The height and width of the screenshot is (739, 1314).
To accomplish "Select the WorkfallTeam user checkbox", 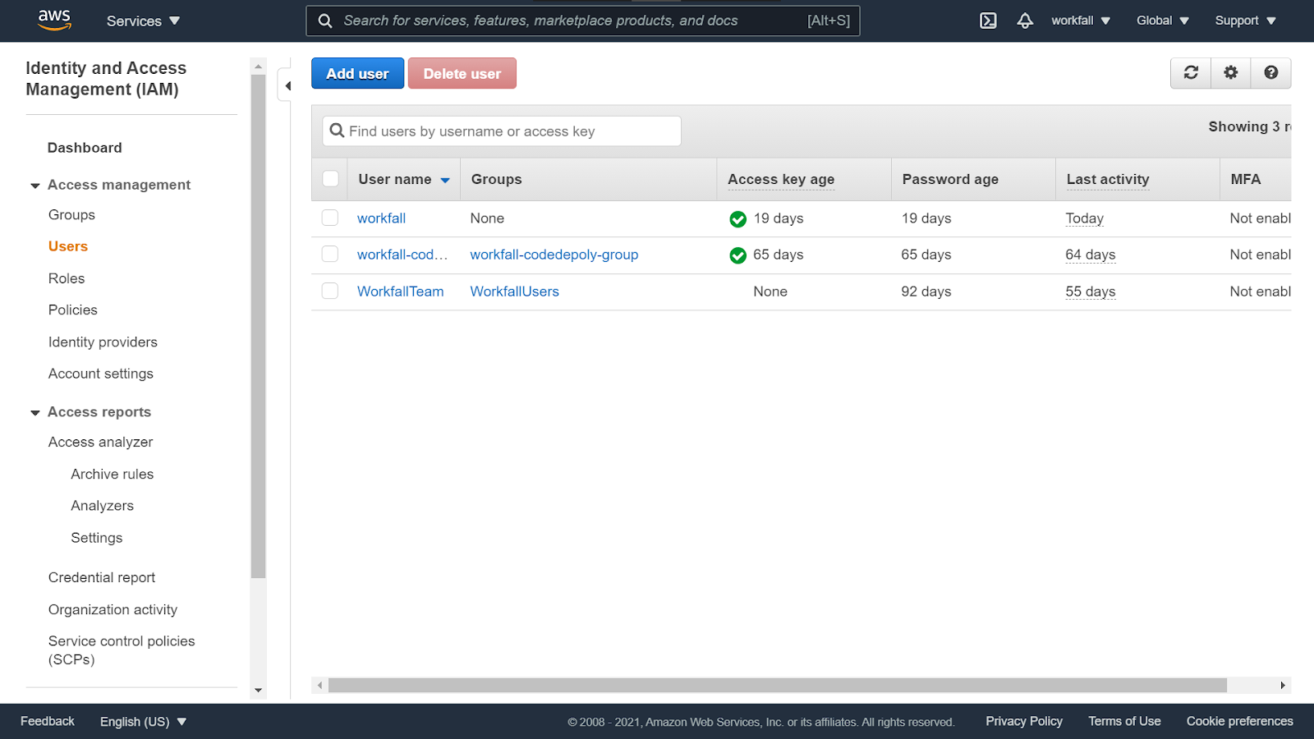I will click(330, 291).
